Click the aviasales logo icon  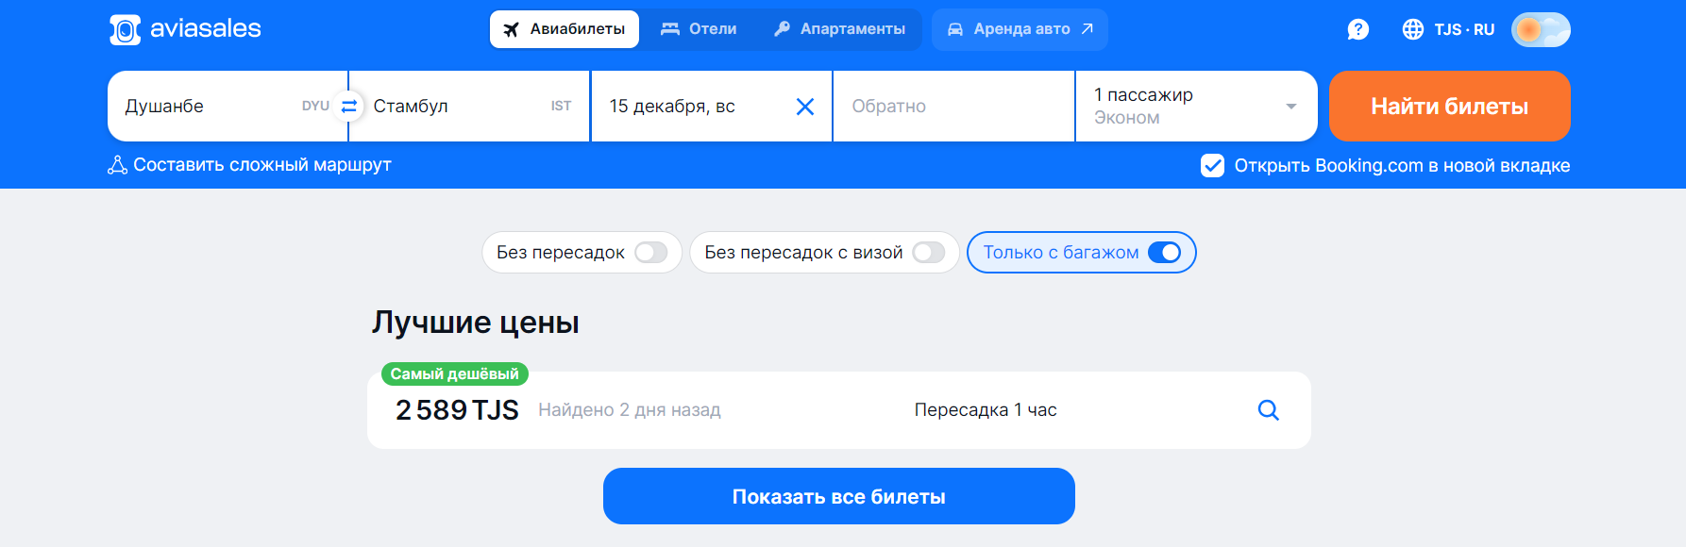125,29
